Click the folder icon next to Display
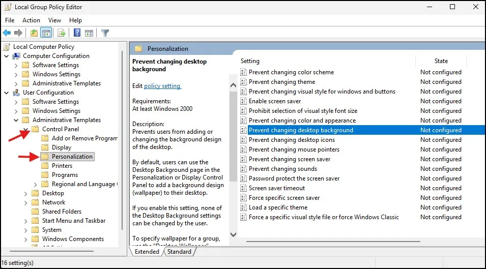The width and height of the screenshot is (486, 269). pos(45,147)
